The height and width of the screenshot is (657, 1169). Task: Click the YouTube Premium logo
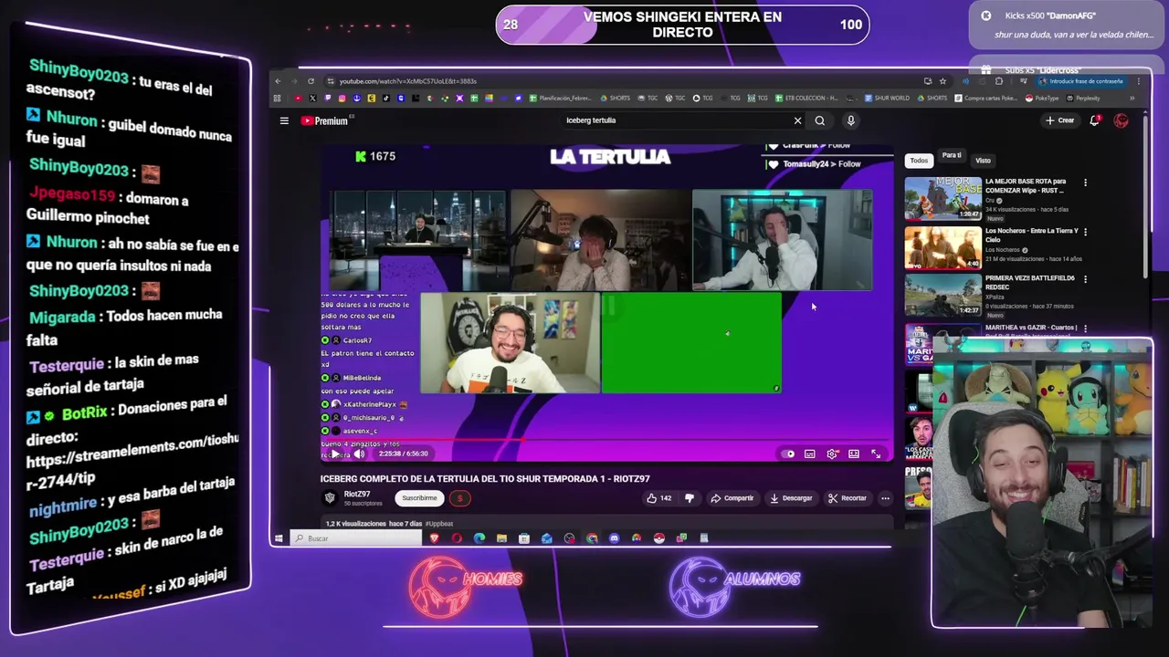326,120
